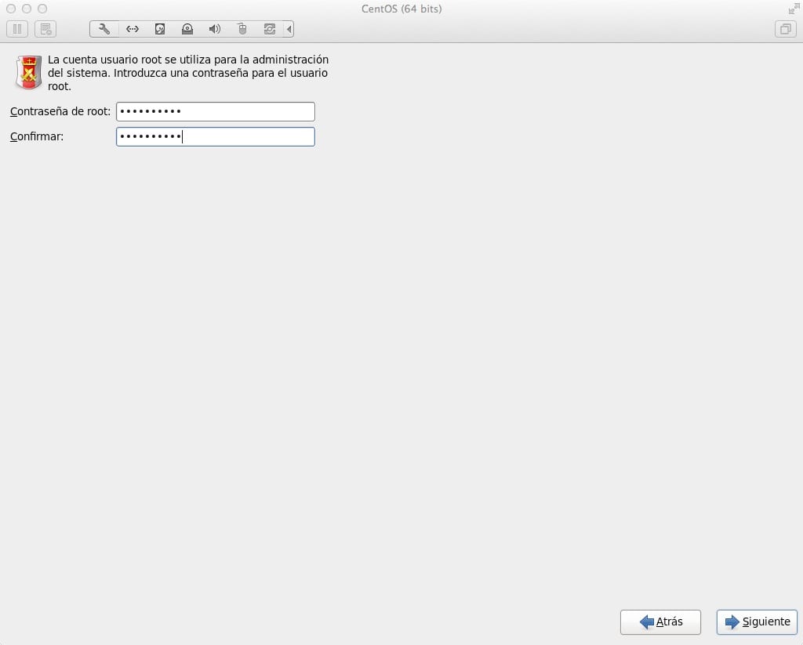Click the CD/DVD drive icon

pos(187,29)
